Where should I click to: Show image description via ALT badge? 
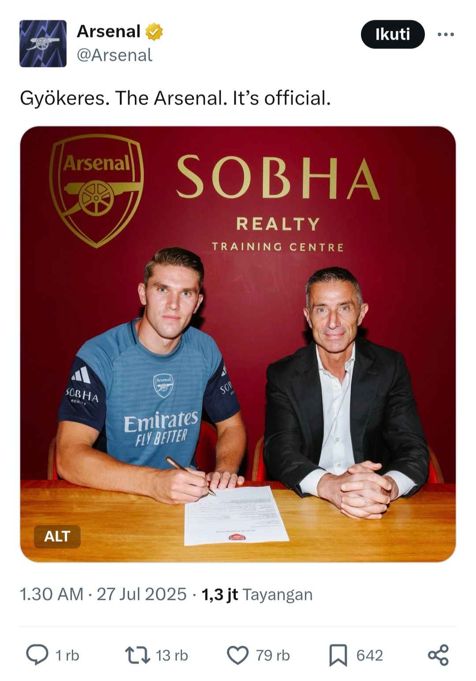tap(57, 536)
